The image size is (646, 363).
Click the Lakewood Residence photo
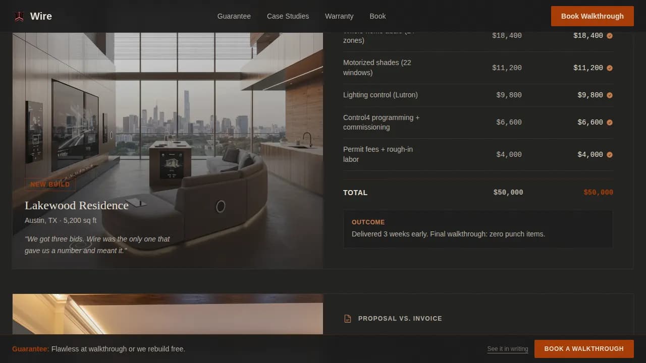tap(168, 151)
